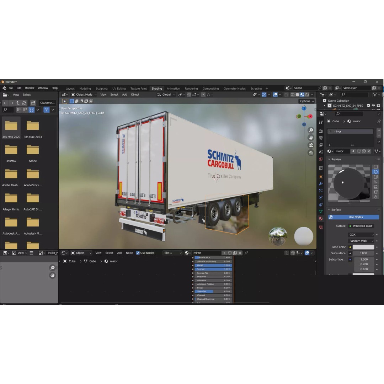Screen dimensions: 384x384
Task: Collapse the Preview panel
Action: point(329,159)
